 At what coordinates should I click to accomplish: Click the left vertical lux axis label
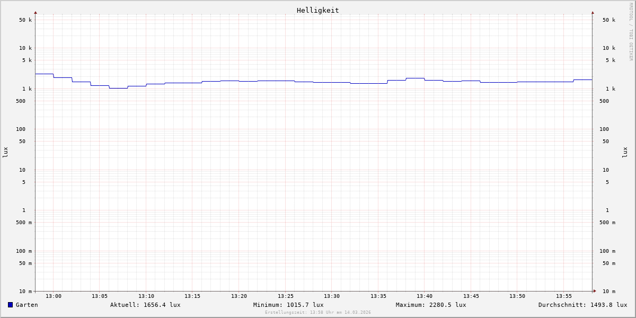[5, 152]
